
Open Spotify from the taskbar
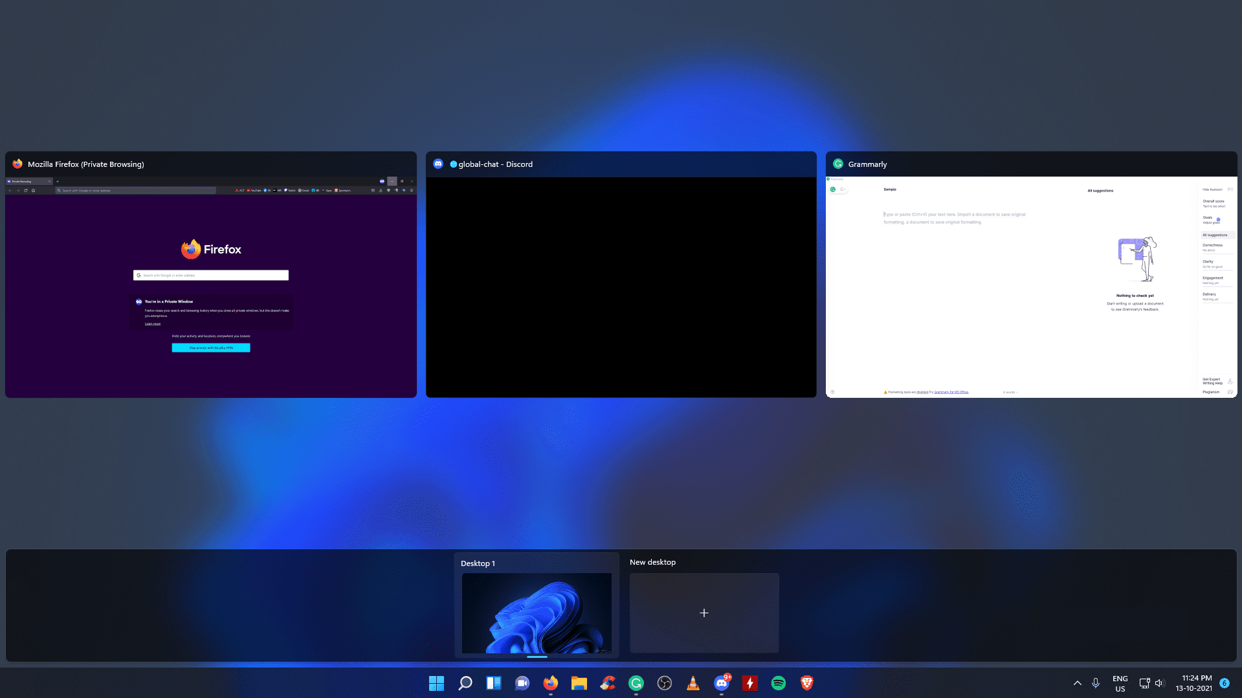click(778, 683)
